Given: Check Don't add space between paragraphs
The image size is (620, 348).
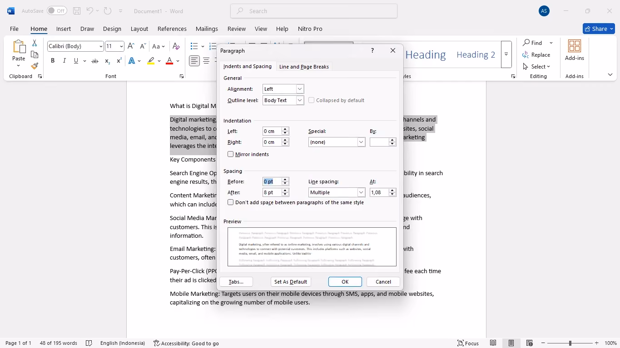Looking at the screenshot, I should click(x=230, y=202).
